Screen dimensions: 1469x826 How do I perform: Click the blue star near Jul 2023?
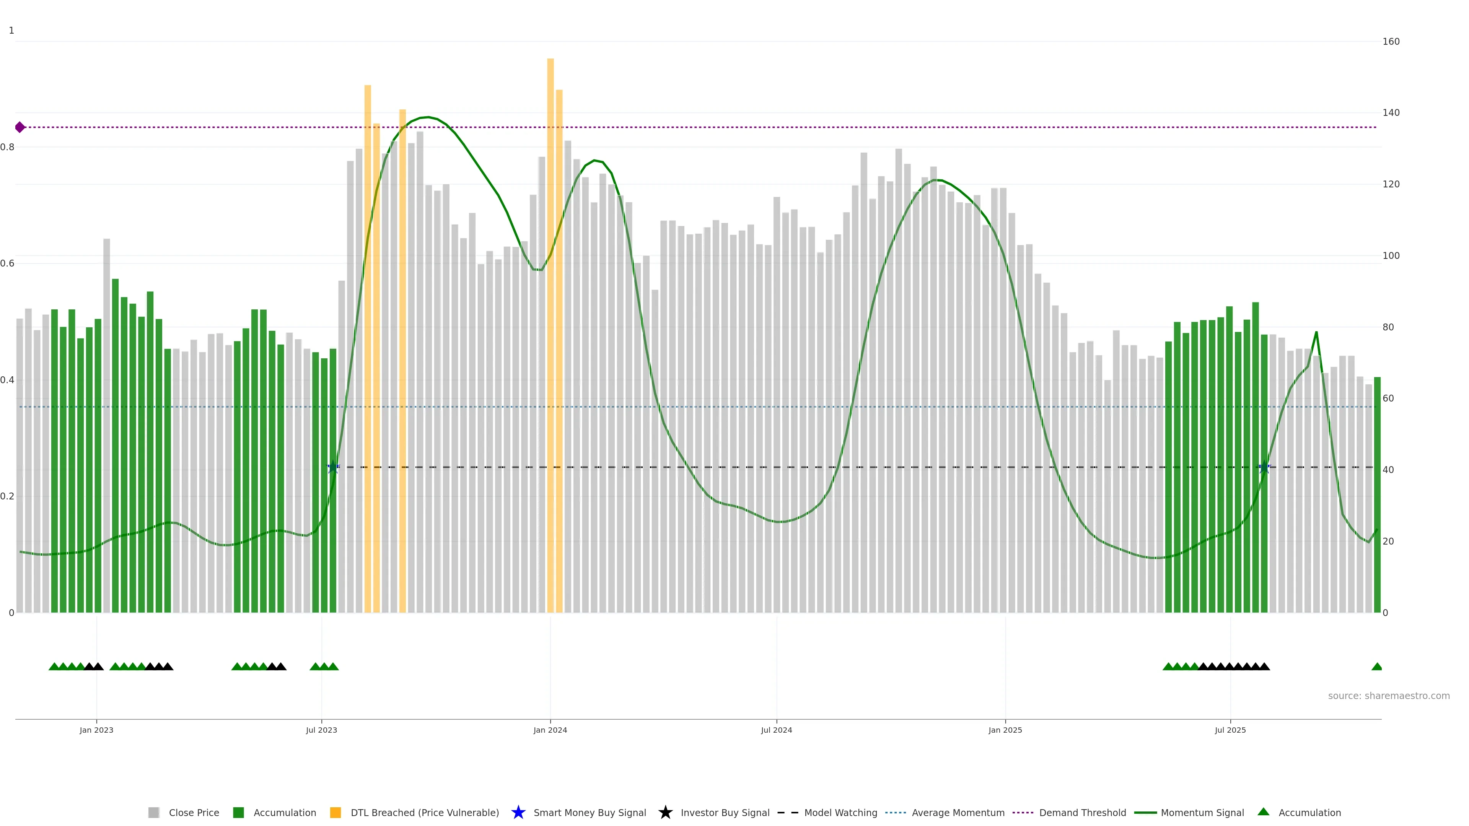[x=334, y=467]
